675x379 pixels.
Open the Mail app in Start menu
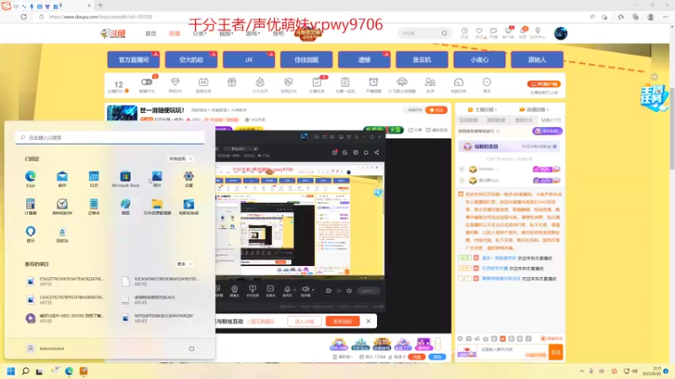tap(62, 179)
